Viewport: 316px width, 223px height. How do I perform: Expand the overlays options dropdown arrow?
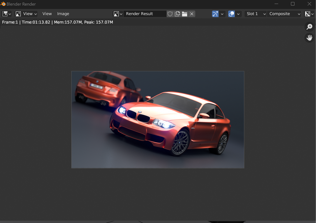pos(238,14)
